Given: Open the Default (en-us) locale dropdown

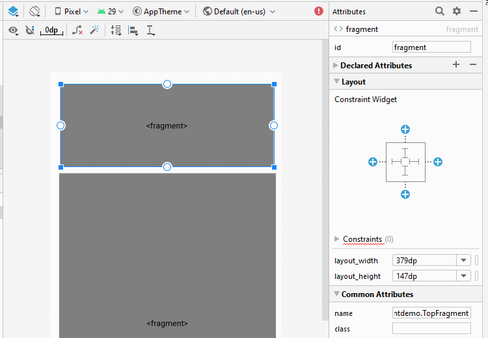Looking at the screenshot, I should (239, 12).
